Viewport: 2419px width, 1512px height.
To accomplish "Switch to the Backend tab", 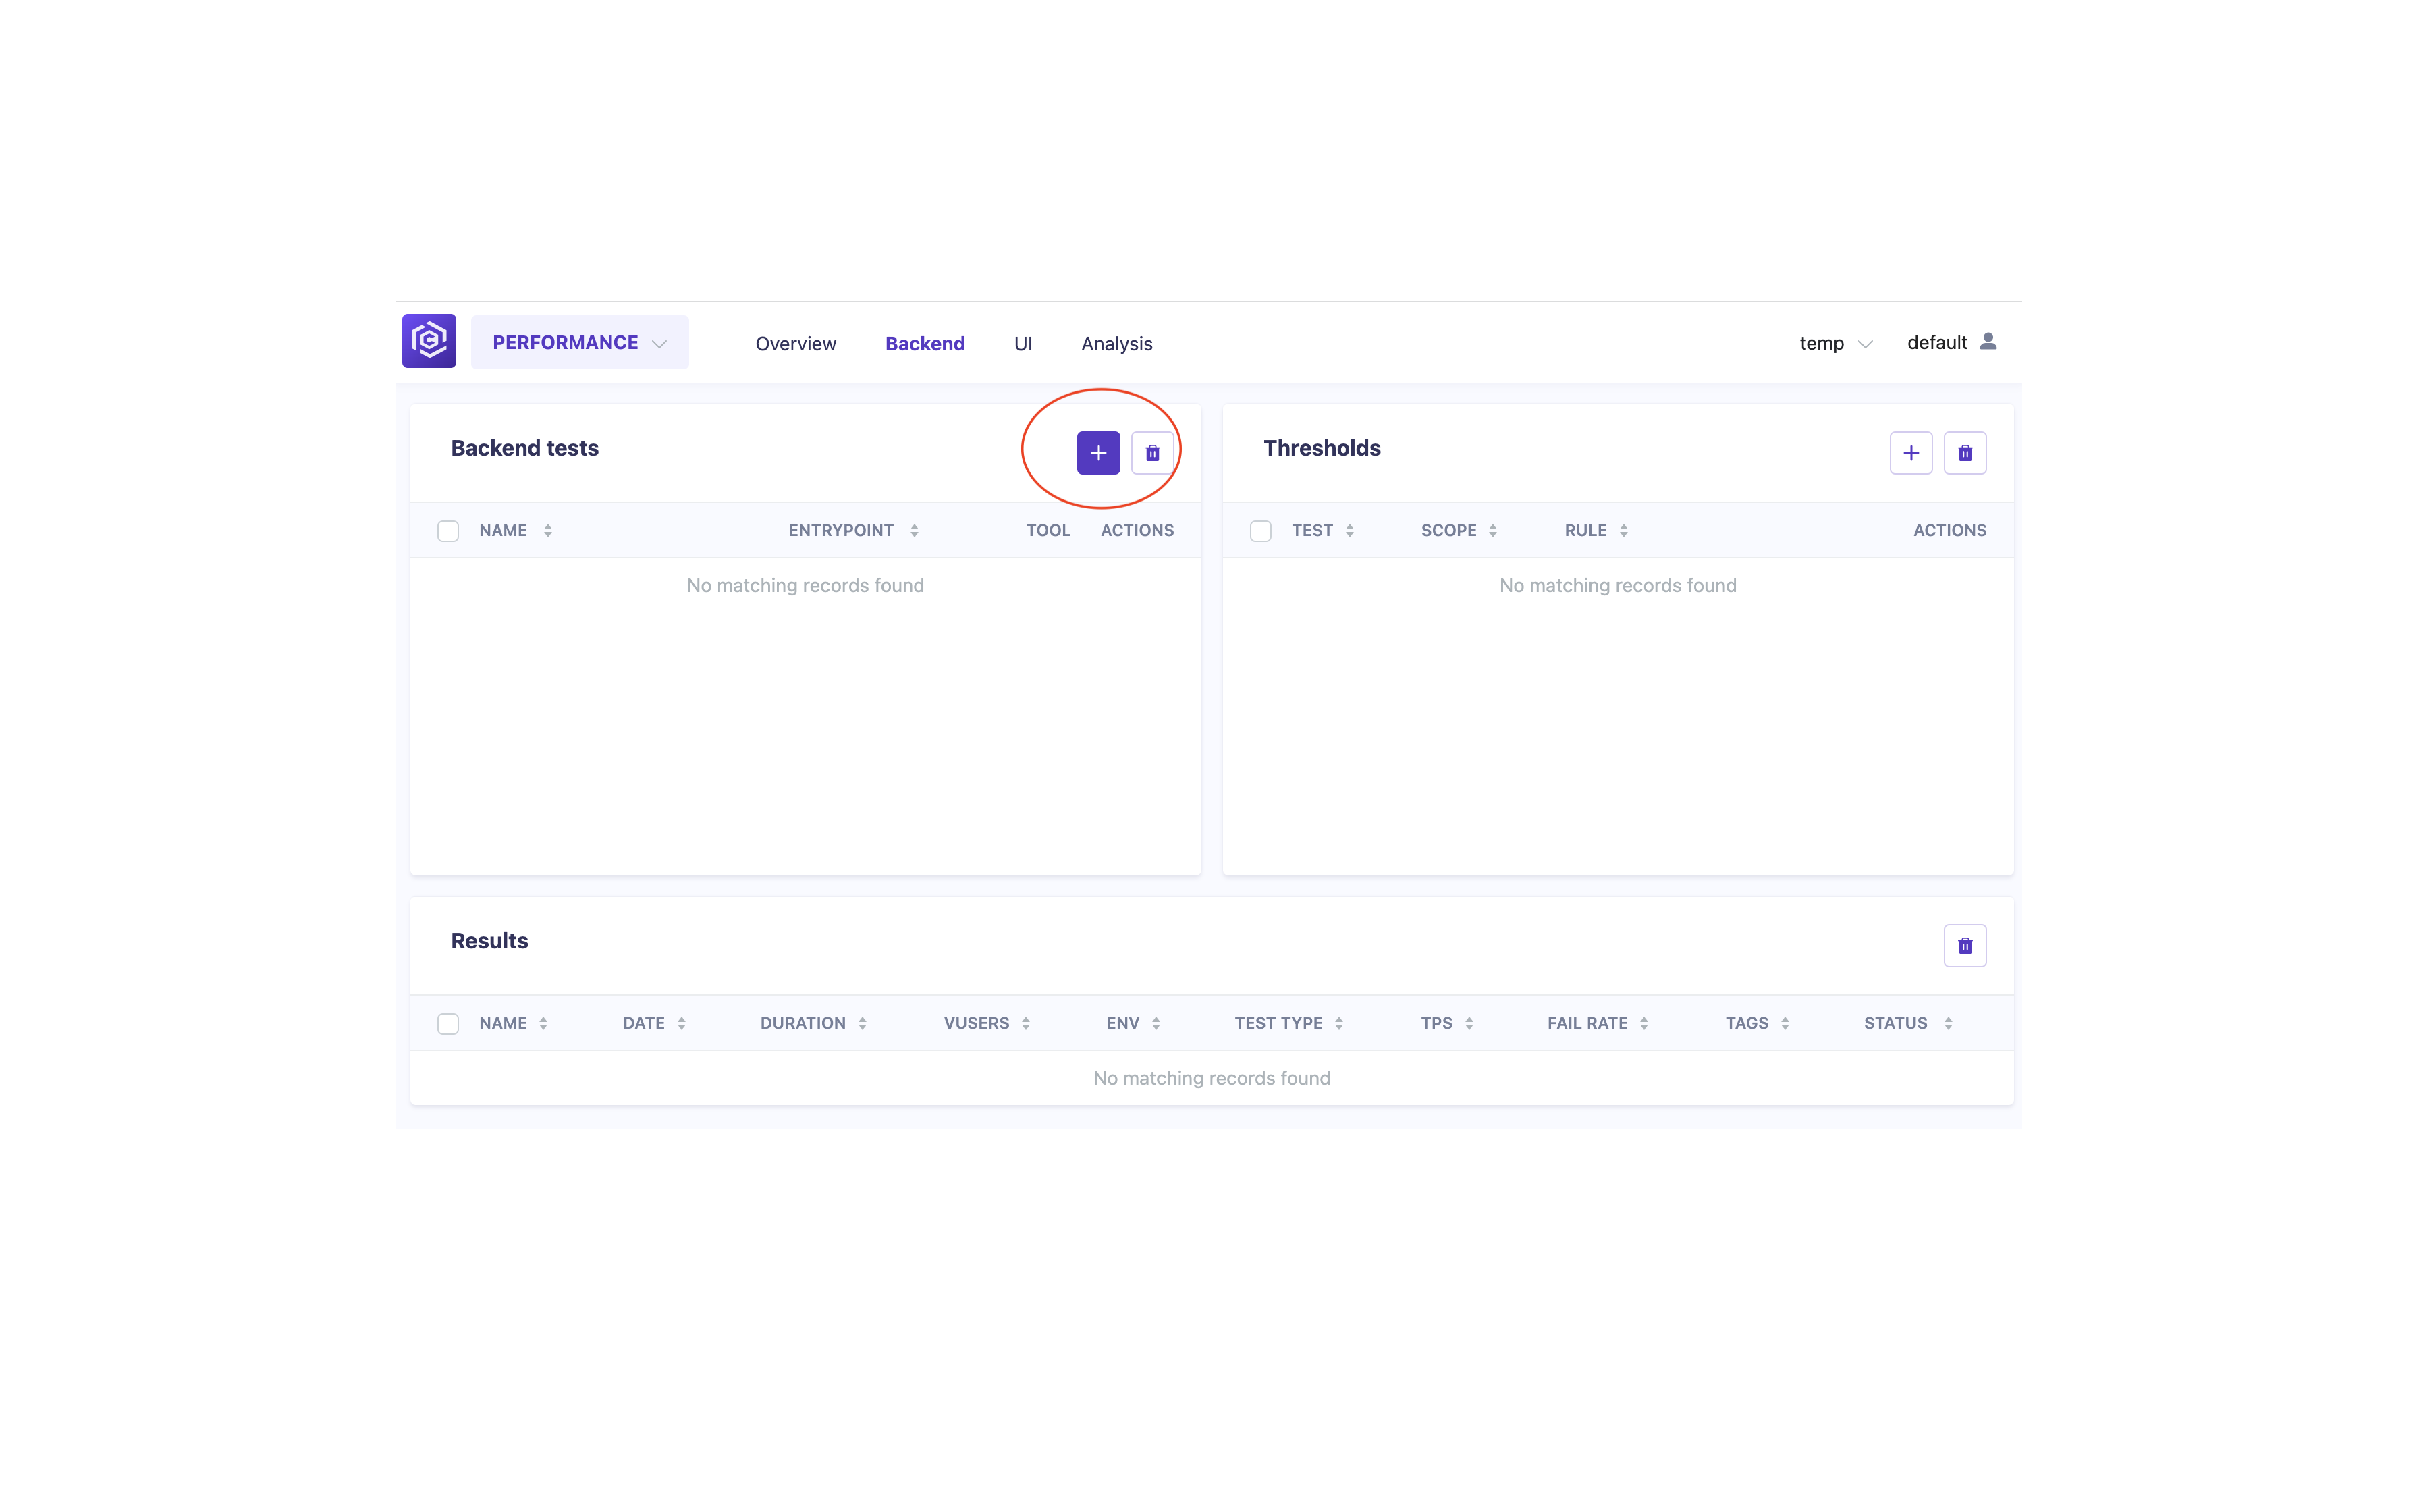I will (925, 343).
